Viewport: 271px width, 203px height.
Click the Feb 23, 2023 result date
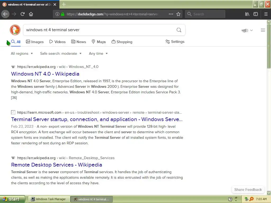[x=22, y=127]
